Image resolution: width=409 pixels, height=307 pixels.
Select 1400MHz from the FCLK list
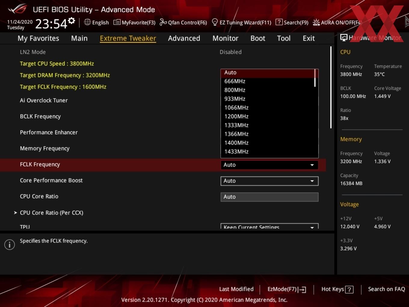point(268,143)
